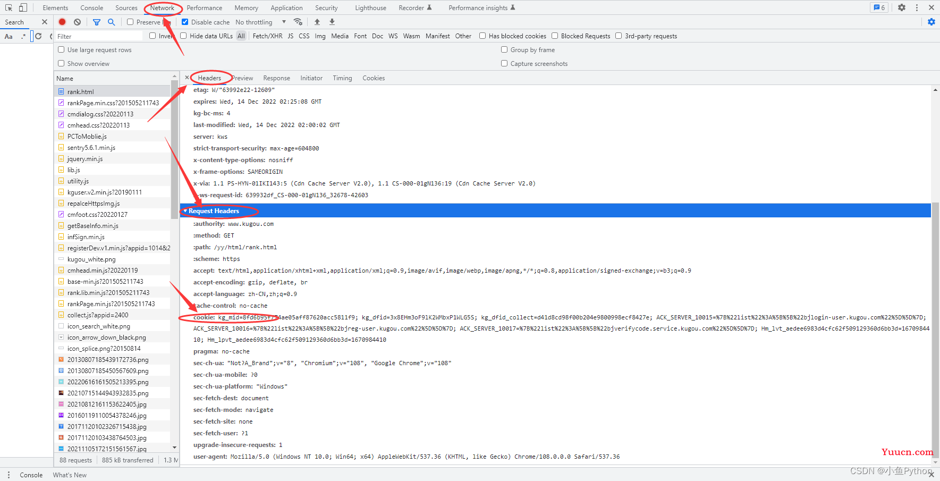Viewport: 940px width, 481px height.
Task: Select the All request type filter
Action: click(241, 36)
